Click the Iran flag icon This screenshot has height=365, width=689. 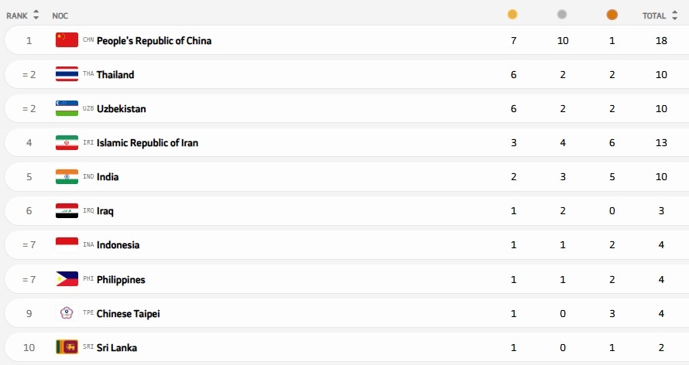click(67, 142)
